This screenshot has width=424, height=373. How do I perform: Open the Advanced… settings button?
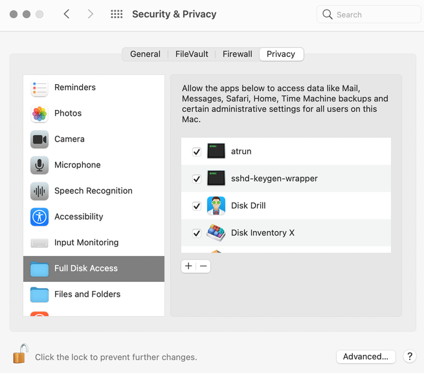(366, 357)
